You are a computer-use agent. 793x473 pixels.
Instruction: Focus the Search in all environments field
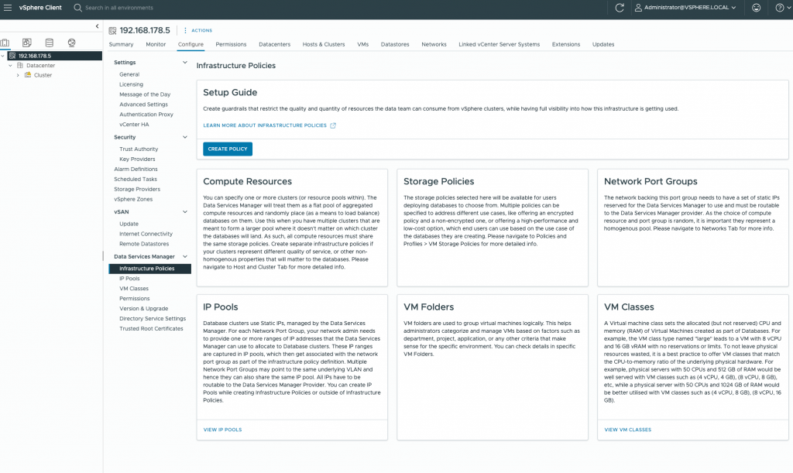(x=118, y=8)
